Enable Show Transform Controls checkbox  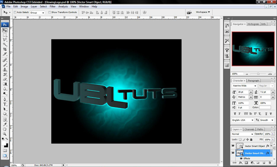coord(49,12)
